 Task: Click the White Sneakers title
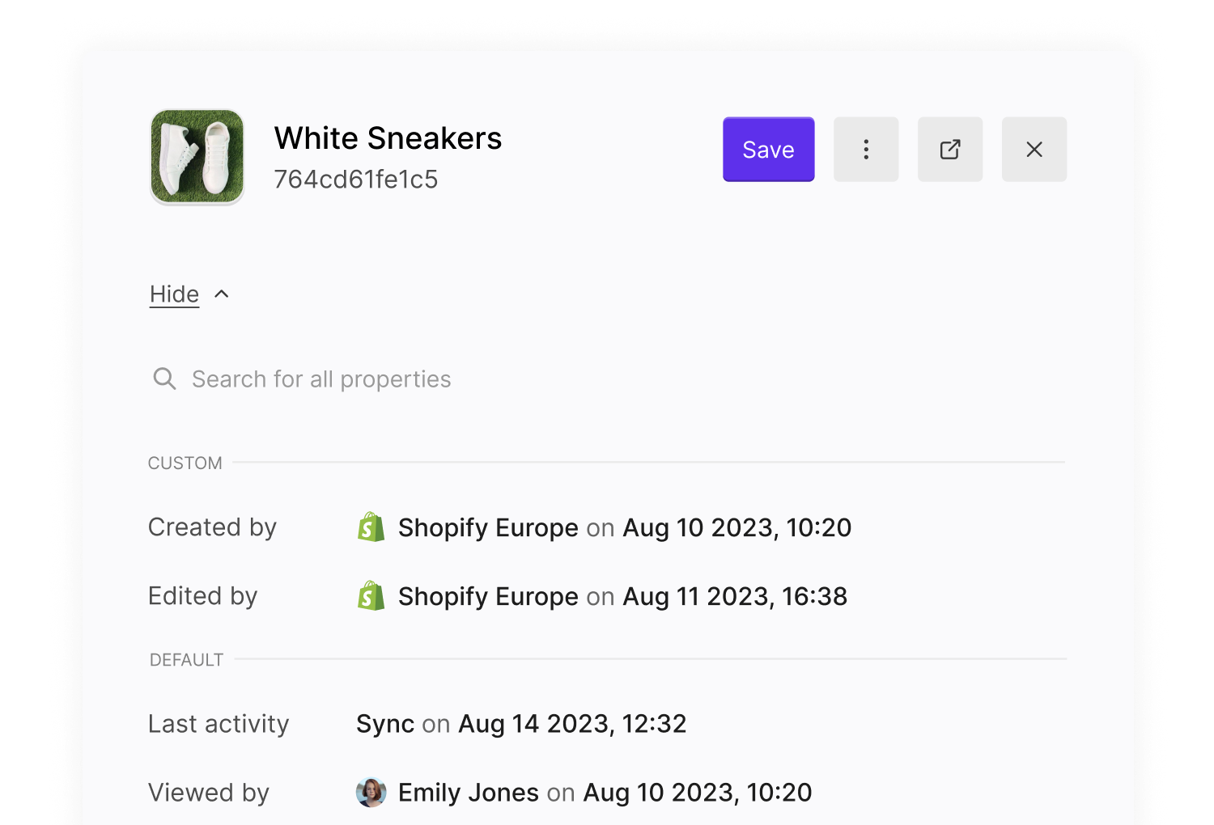pos(388,138)
